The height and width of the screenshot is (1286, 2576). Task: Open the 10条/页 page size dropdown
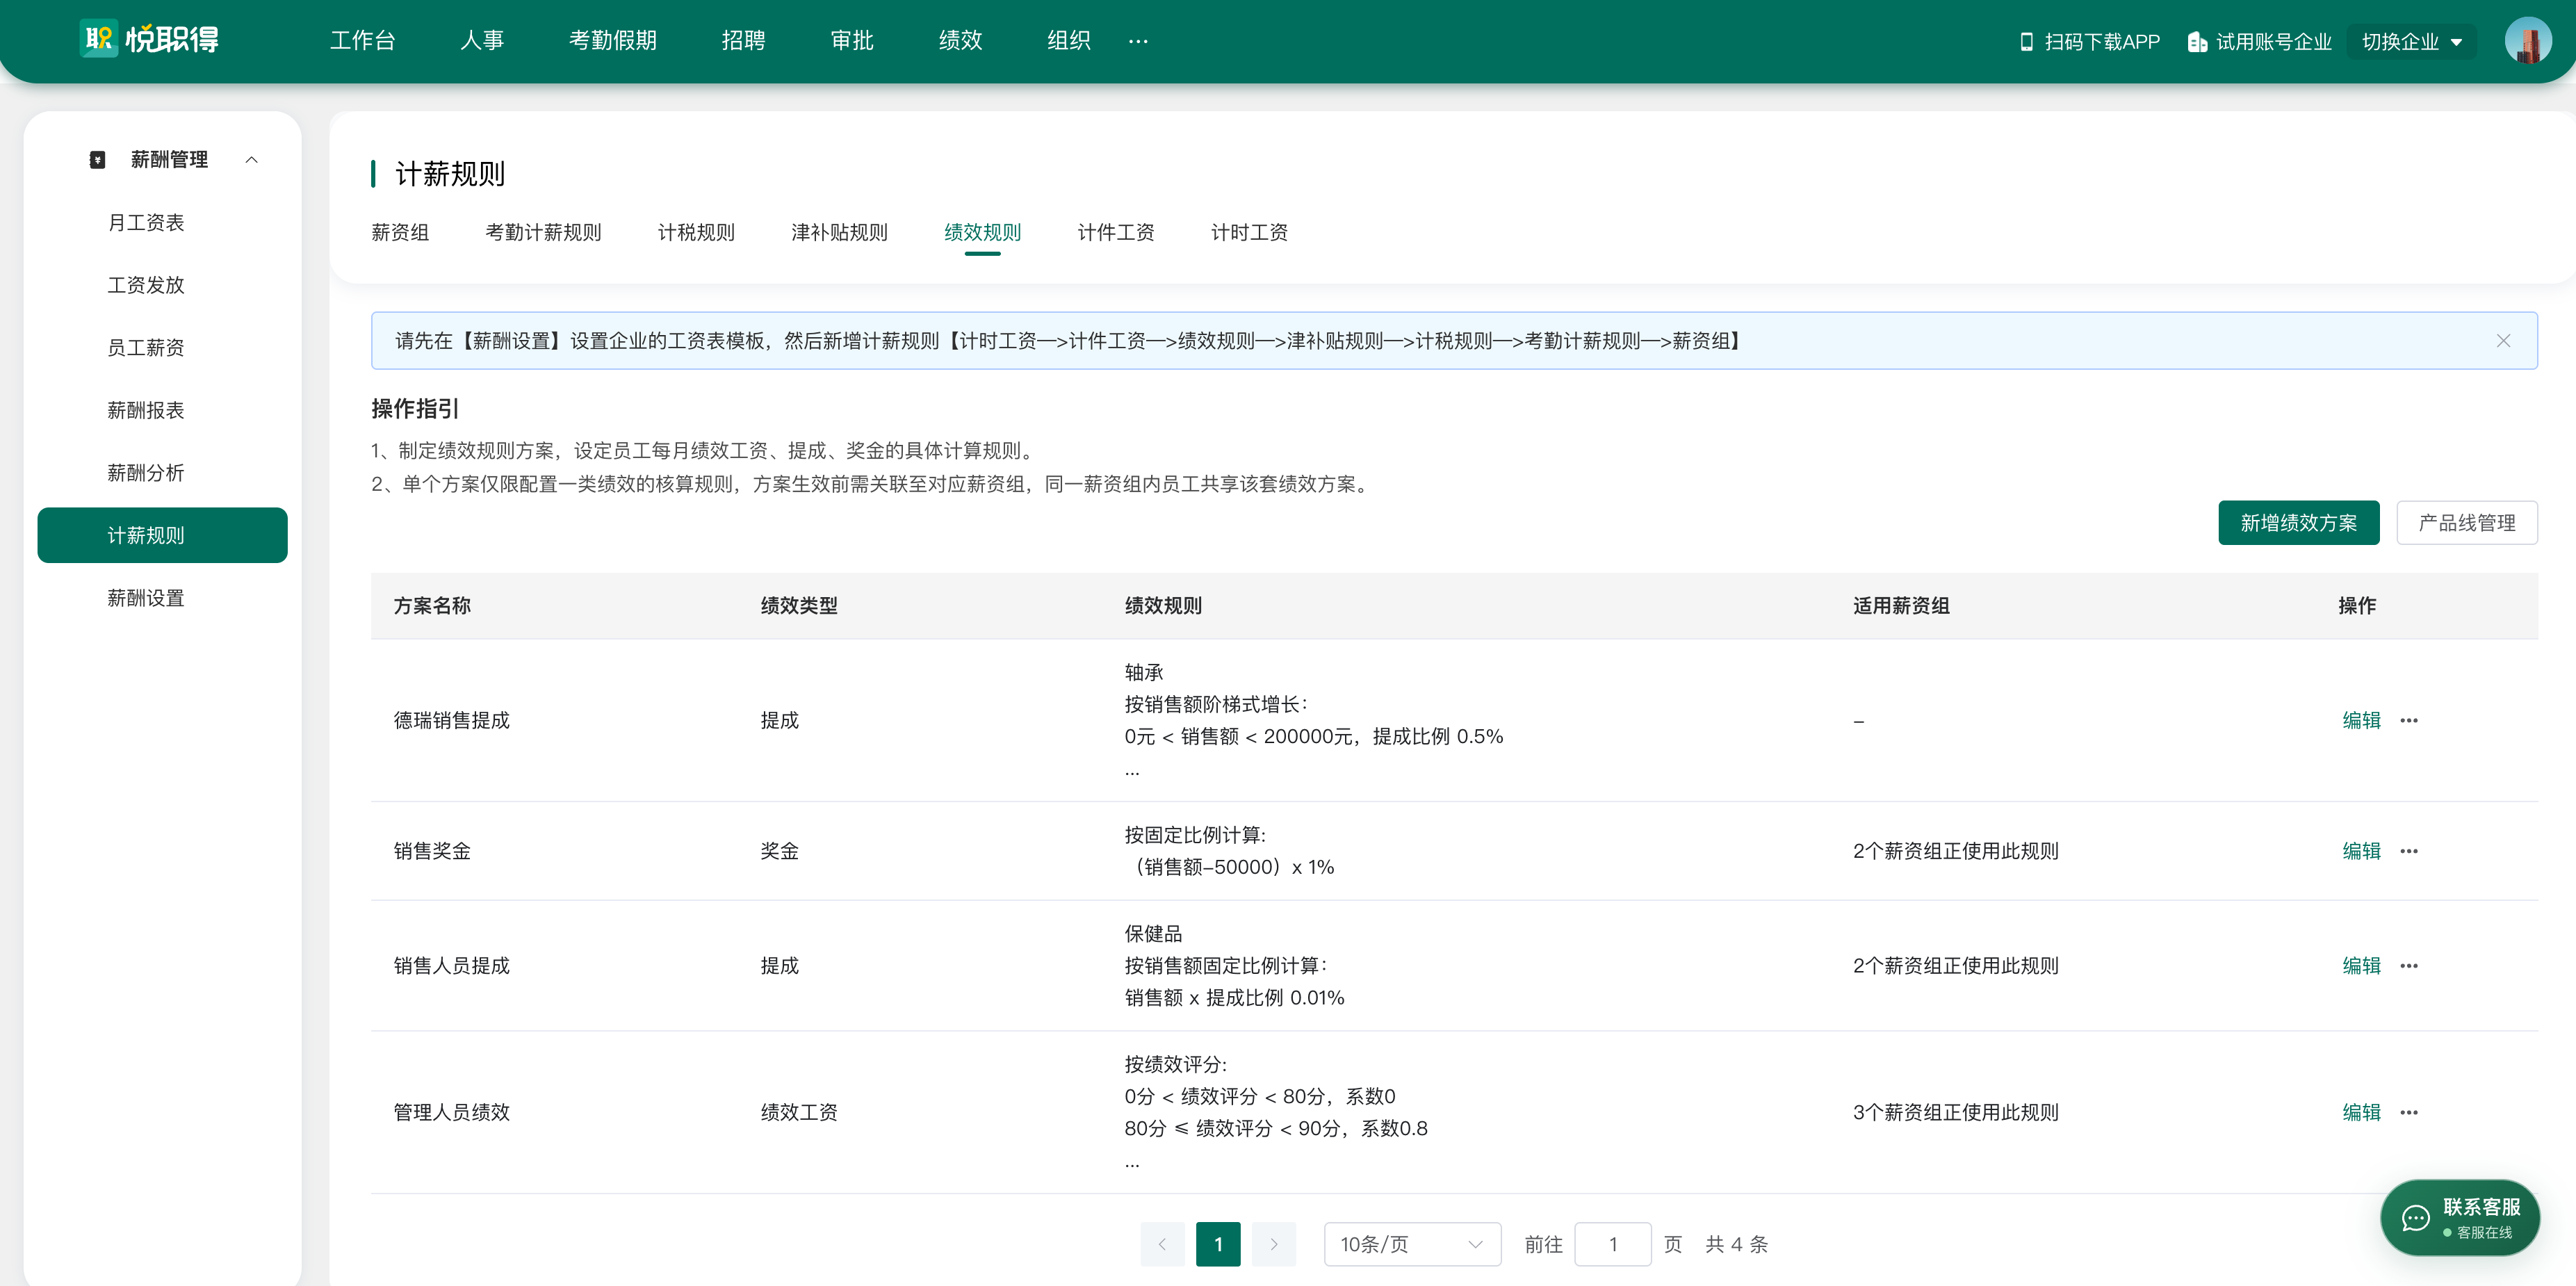click(x=1412, y=1244)
